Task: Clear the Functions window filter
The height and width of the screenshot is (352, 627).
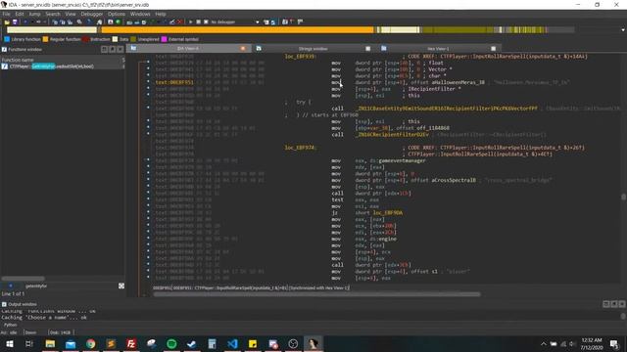Action: click(x=121, y=286)
